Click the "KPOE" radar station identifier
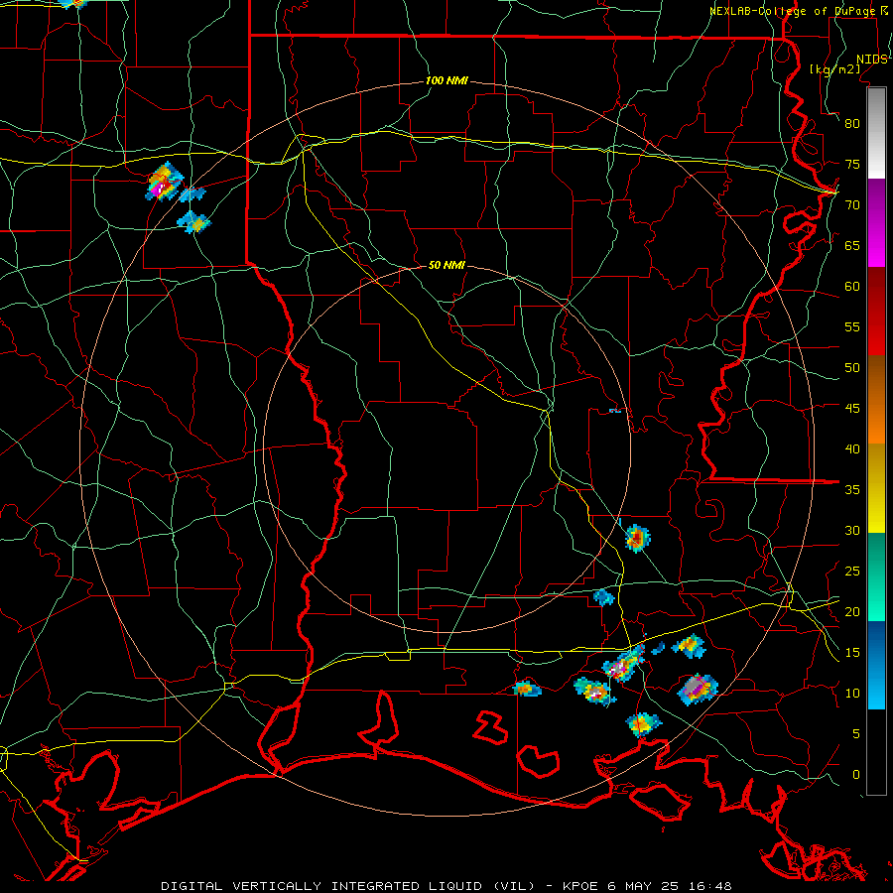 coord(580,886)
